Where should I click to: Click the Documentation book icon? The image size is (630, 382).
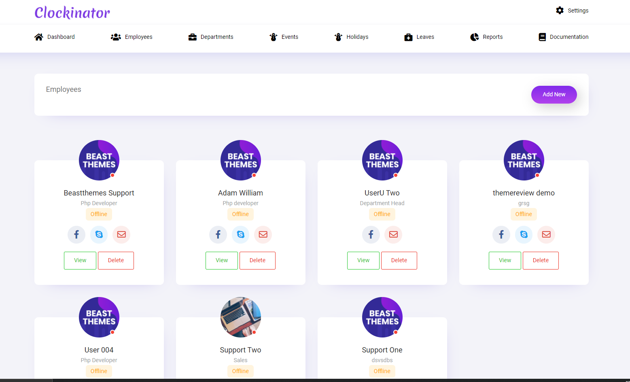542,37
